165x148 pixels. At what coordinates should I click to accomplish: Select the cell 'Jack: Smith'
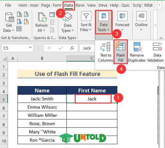[x=42, y=99]
